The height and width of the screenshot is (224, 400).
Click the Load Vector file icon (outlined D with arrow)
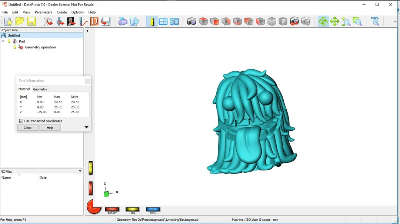(x=48, y=21)
